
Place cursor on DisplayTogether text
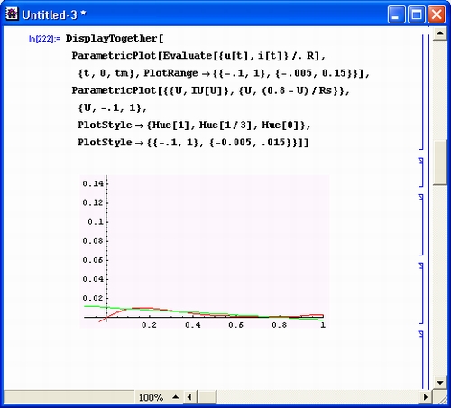[x=111, y=39]
